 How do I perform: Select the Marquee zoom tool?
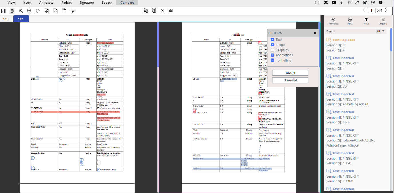[x=72, y=11]
